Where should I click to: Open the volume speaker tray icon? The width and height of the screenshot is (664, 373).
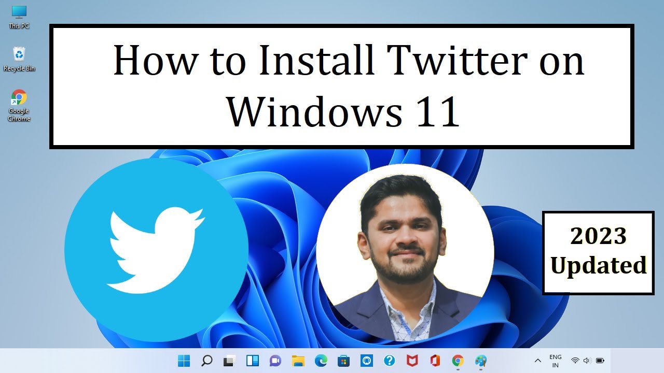point(587,361)
